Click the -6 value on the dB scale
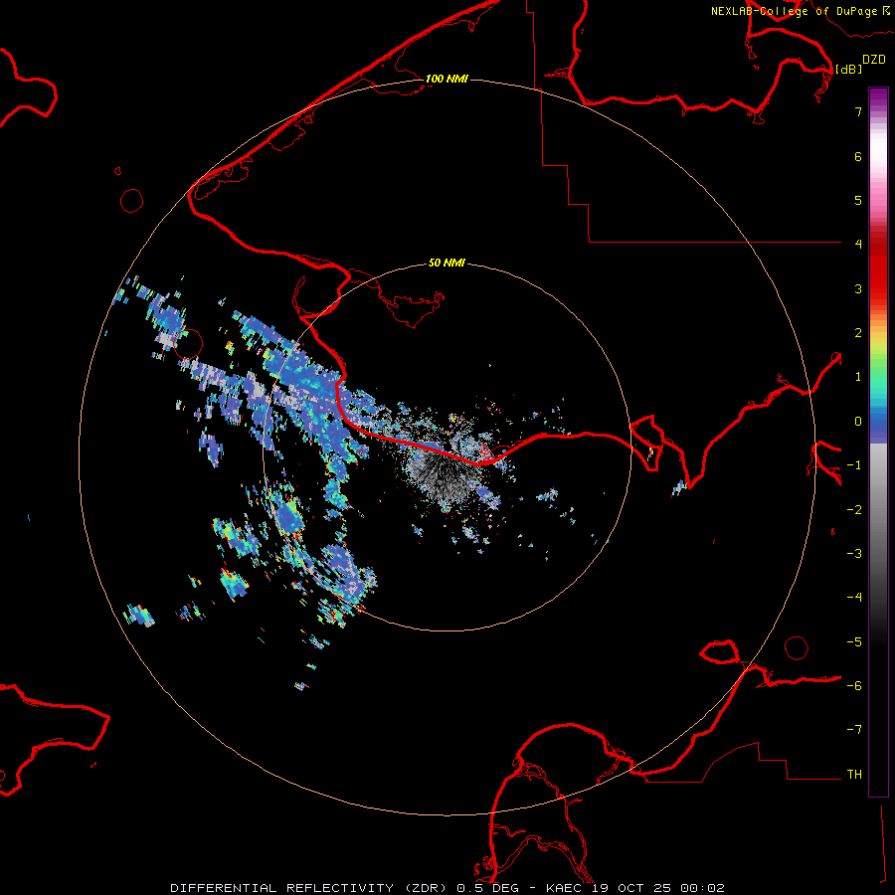This screenshot has width=895, height=895. click(x=854, y=686)
